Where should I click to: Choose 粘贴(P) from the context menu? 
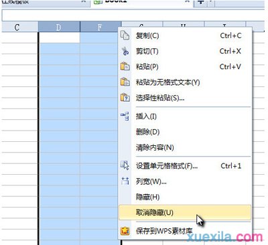click(x=185, y=66)
